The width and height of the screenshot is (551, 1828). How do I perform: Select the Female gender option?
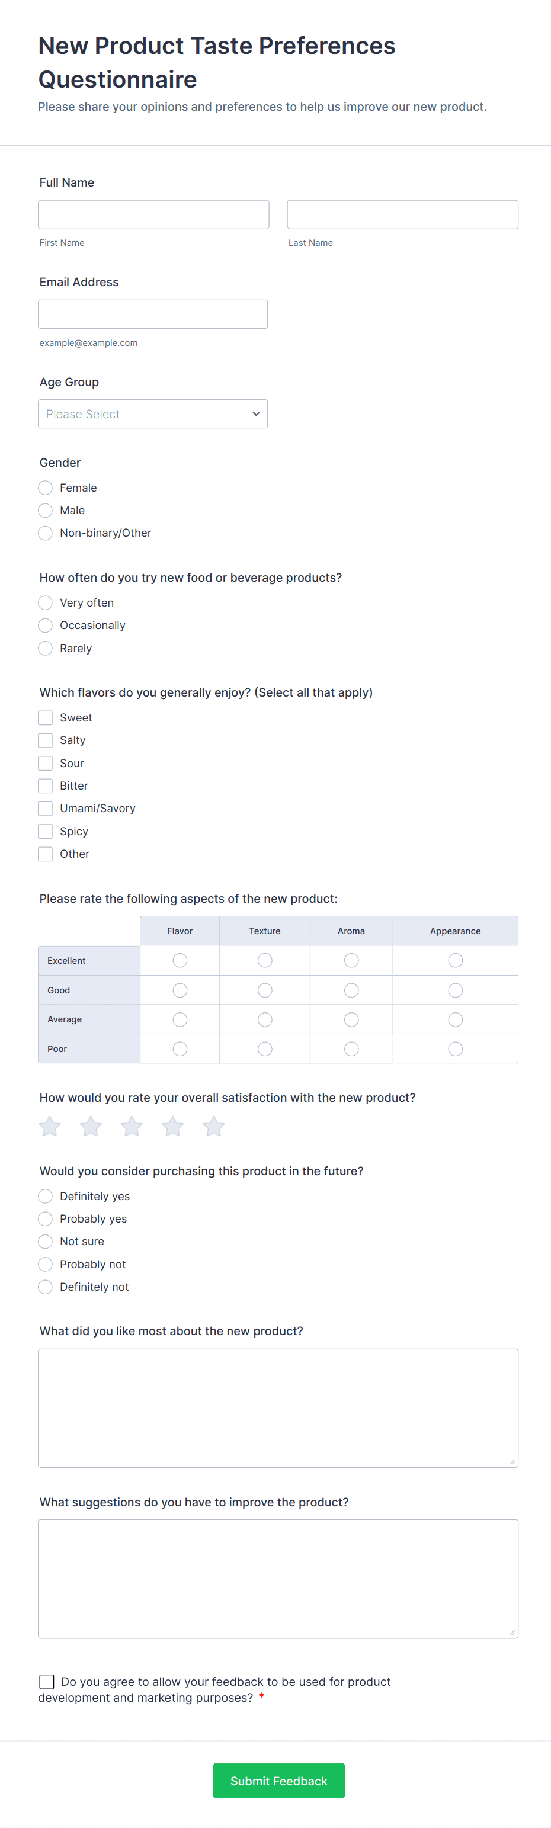(x=46, y=488)
